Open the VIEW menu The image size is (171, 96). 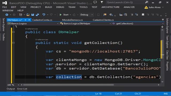pyautogui.click(x=23, y=7)
